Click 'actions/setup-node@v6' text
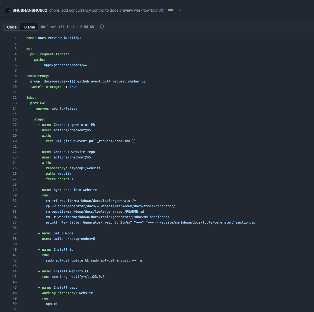 [74, 239]
